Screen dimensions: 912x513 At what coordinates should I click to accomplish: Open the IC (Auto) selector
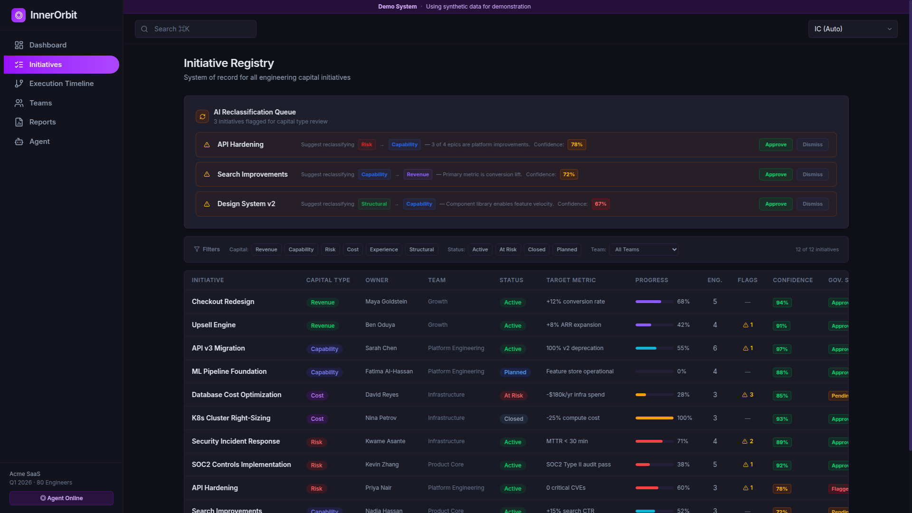pos(853,29)
